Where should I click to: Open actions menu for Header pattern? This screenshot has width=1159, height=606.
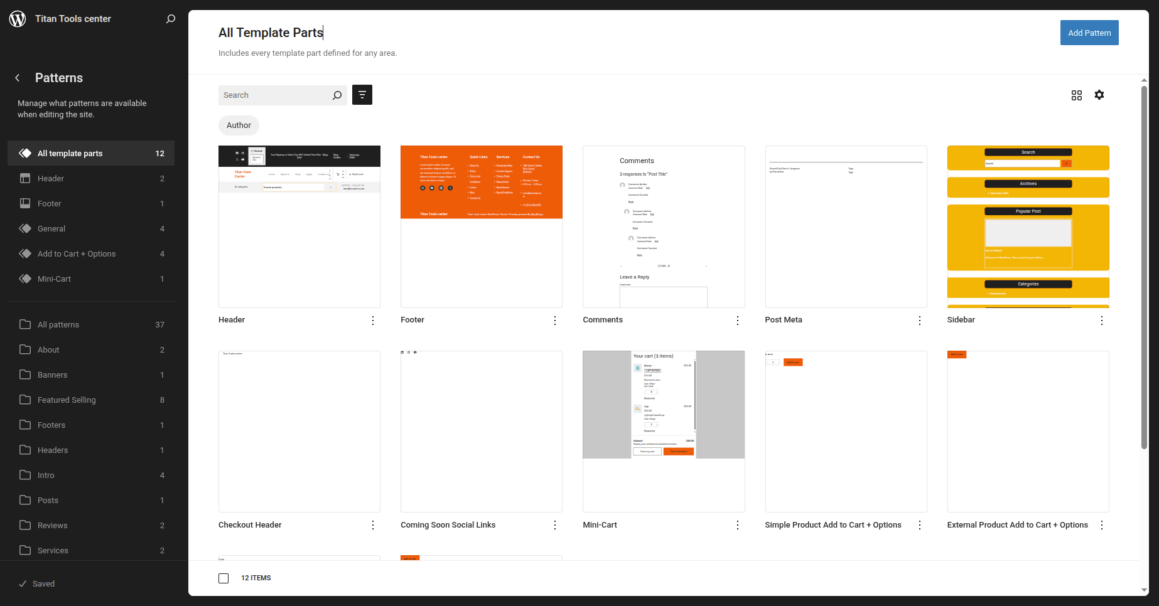(x=372, y=320)
